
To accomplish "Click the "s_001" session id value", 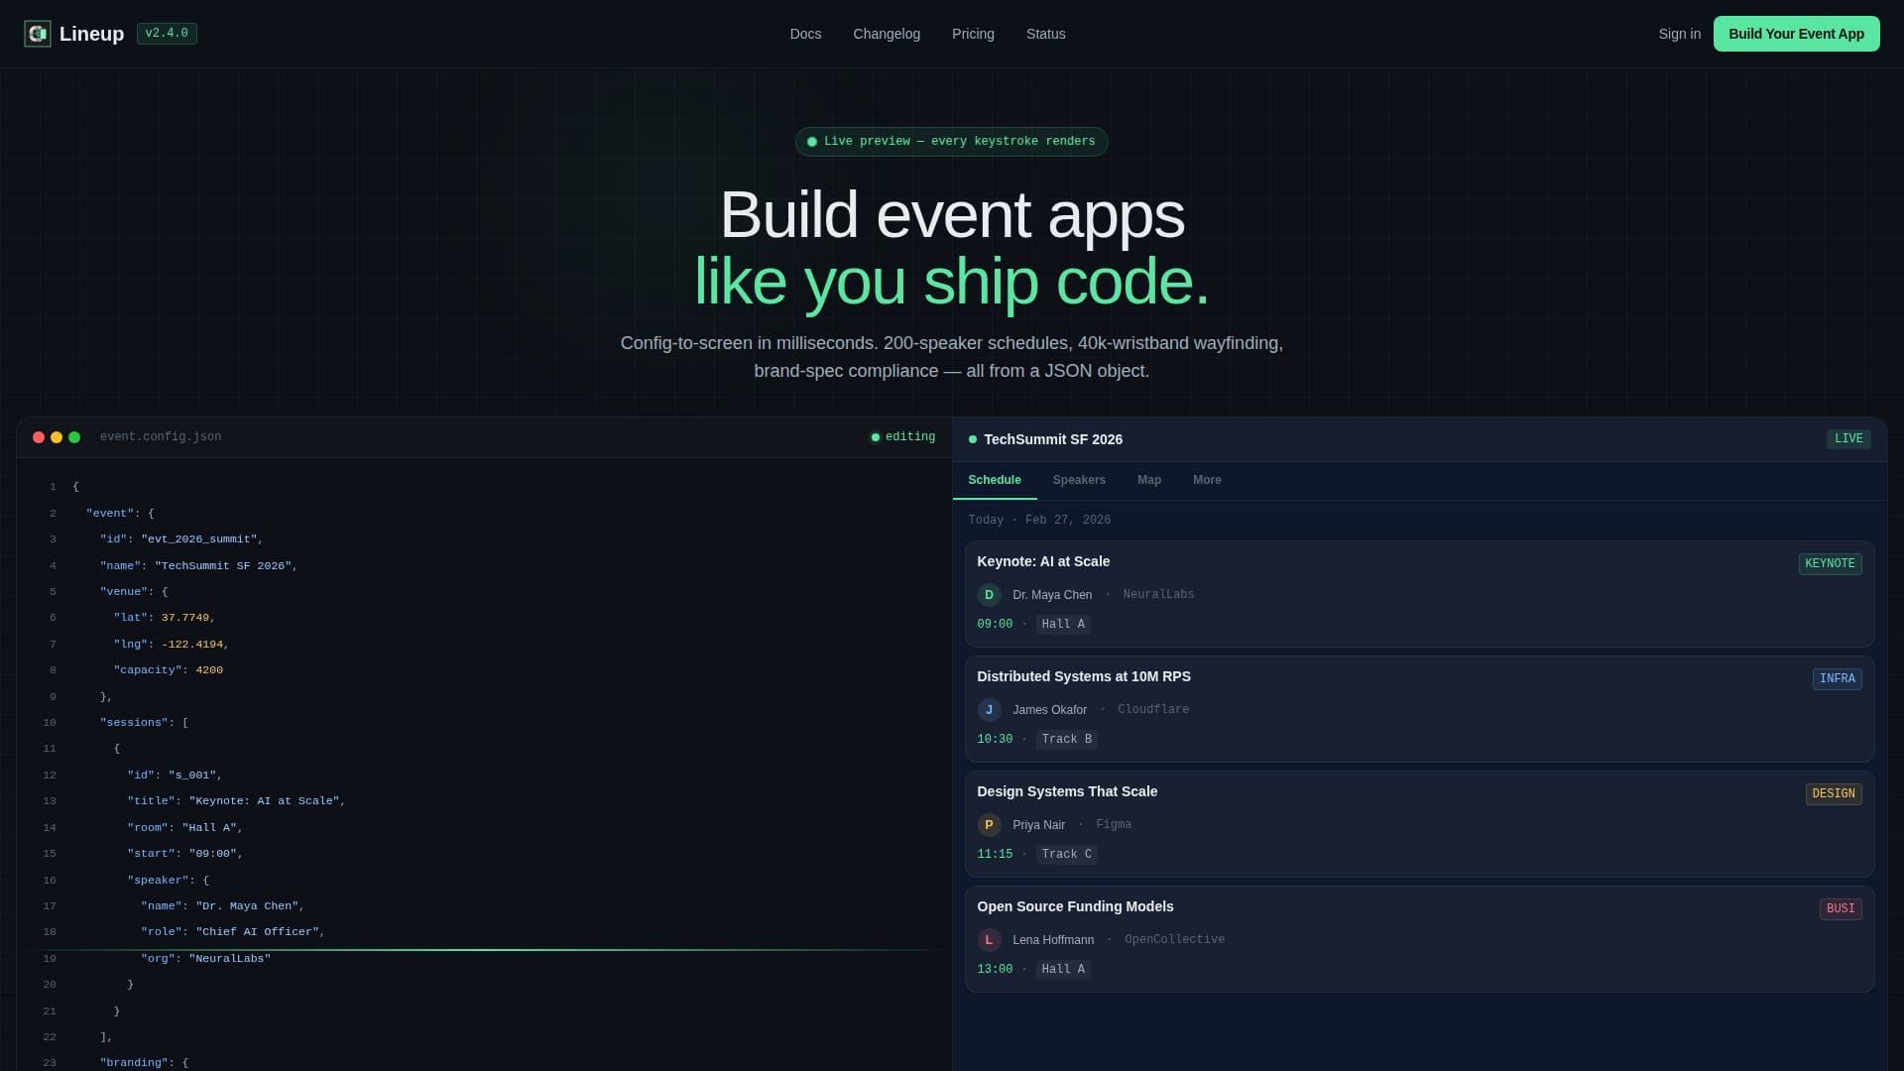I will 192,775.
